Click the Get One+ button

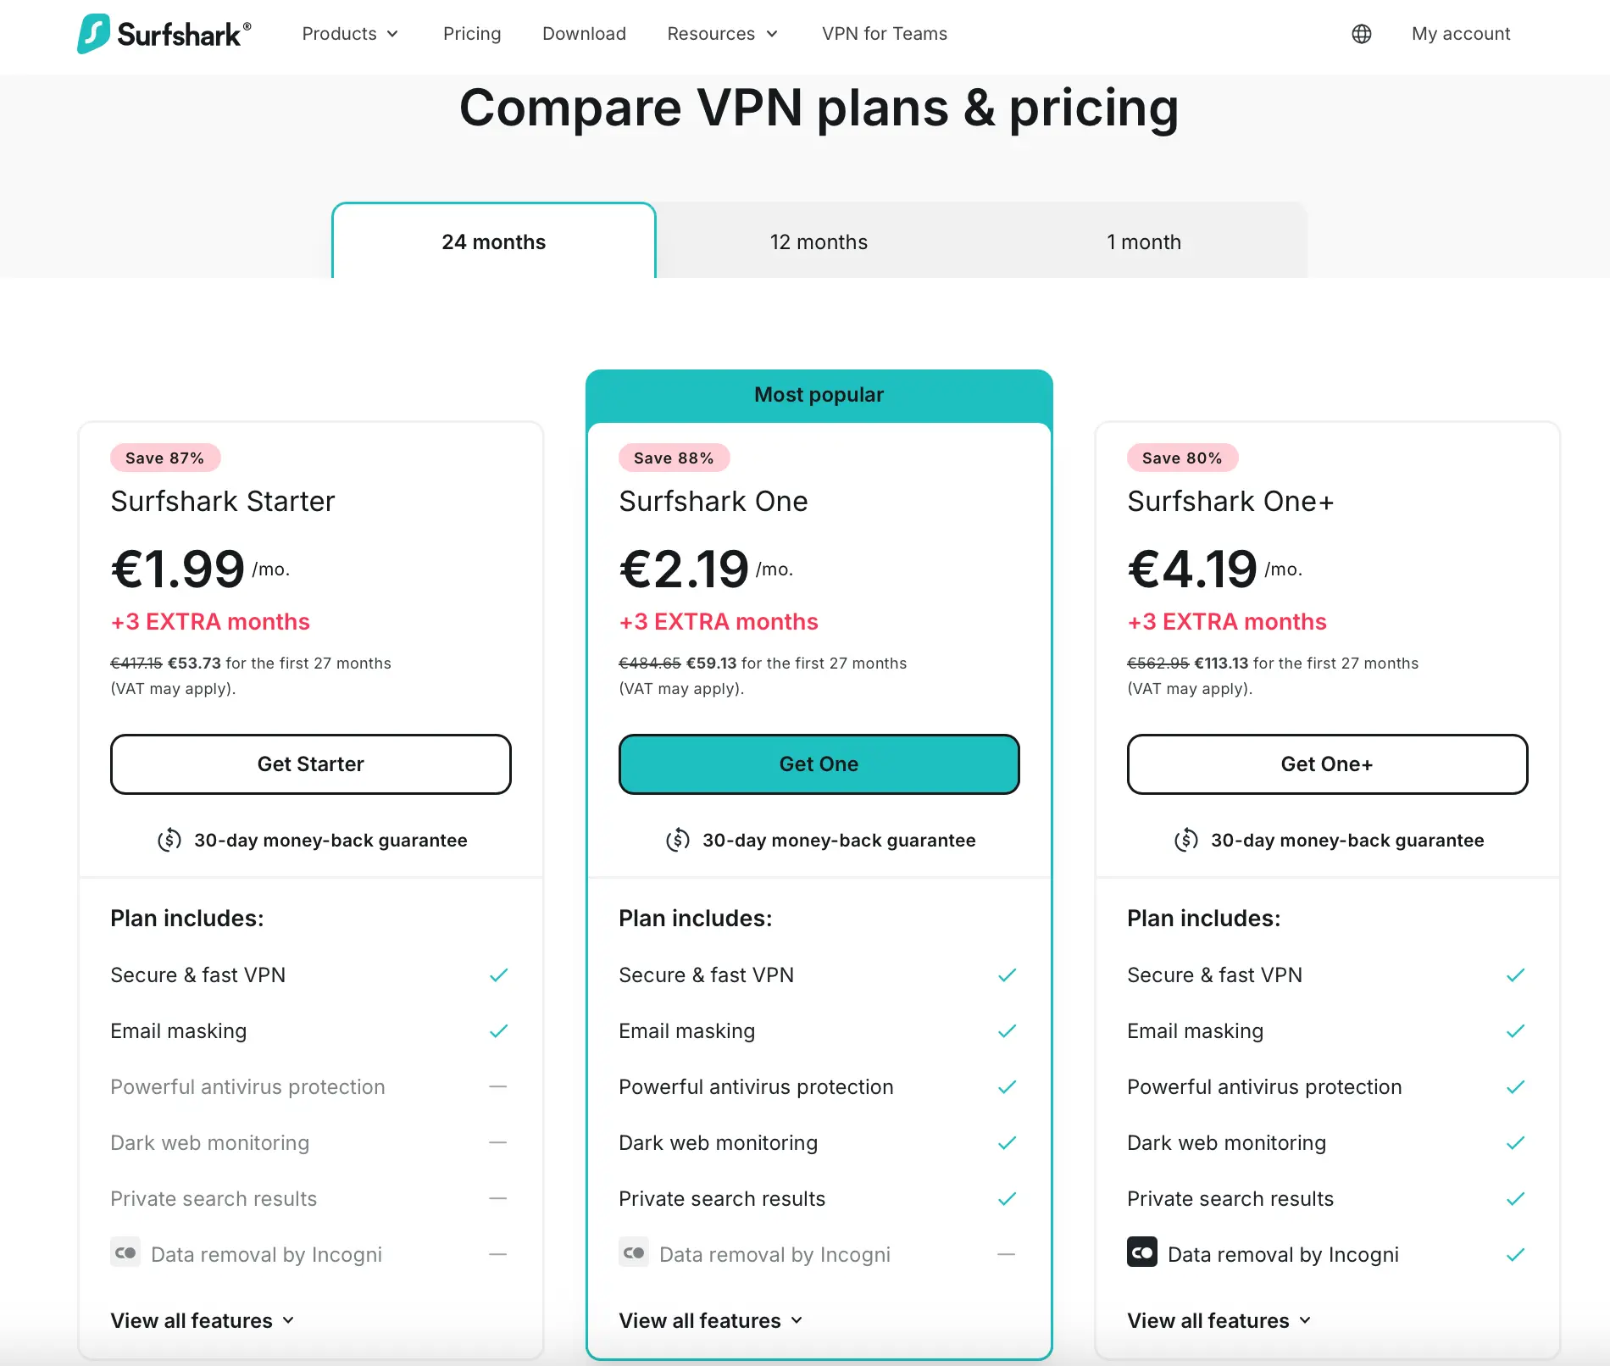(1326, 764)
